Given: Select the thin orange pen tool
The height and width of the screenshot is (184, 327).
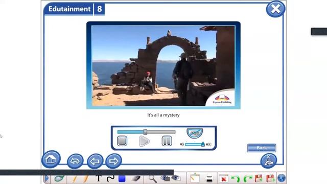Looking at the screenshot, I should coord(75,179).
